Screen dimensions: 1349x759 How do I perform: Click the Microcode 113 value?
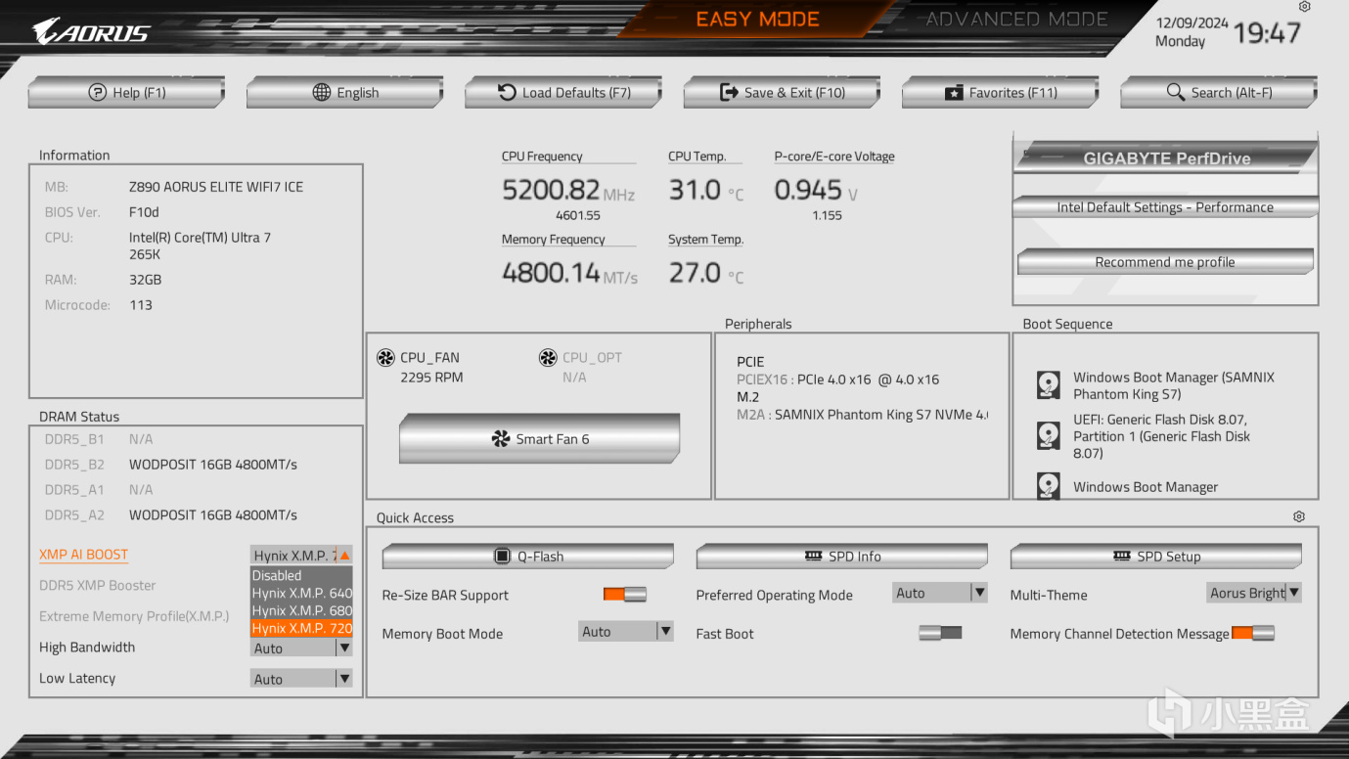tap(141, 305)
